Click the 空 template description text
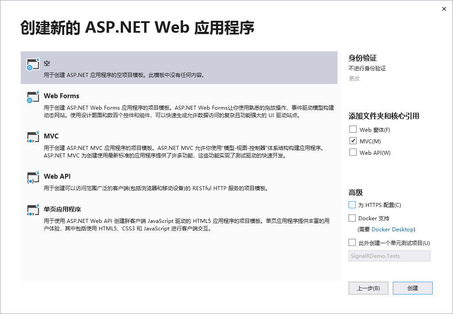Image resolution: width=453 pixels, height=314 pixels. (x=124, y=75)
